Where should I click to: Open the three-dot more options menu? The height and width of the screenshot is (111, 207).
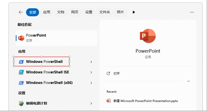[x=192, y=12]
